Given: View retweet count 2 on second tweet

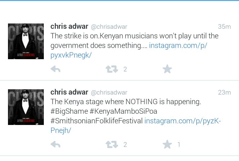Looking at the screenshot, I should 125,144.
